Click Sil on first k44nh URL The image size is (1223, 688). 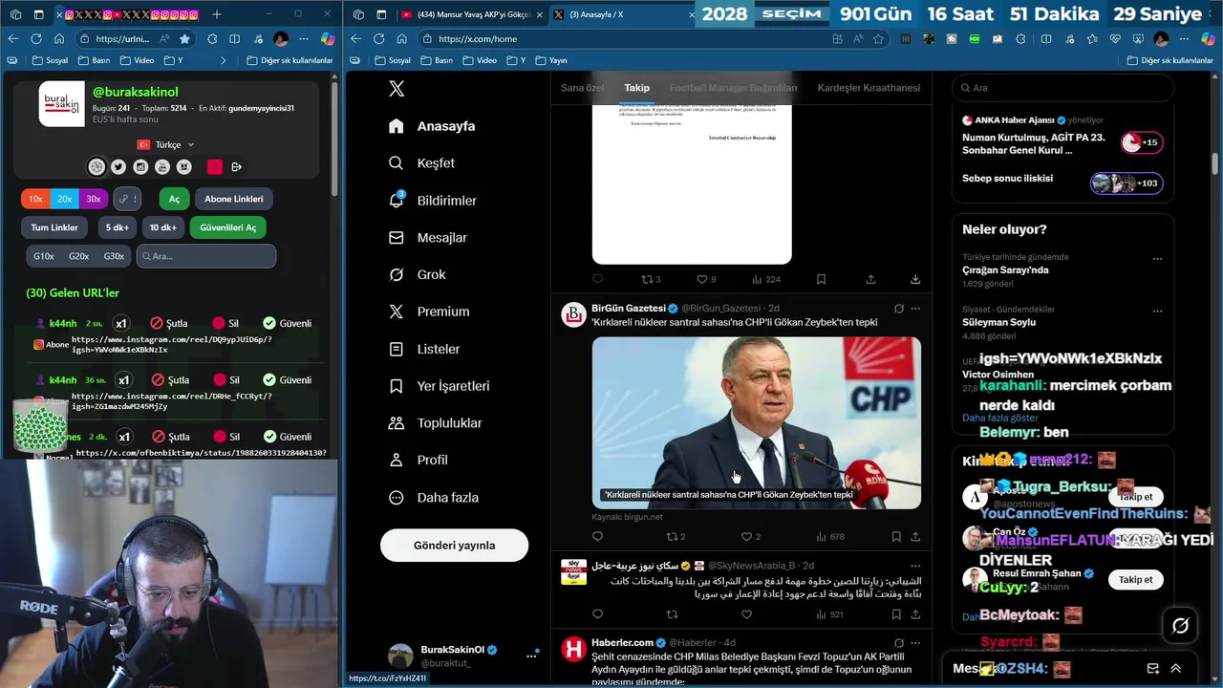click(226, 324)
